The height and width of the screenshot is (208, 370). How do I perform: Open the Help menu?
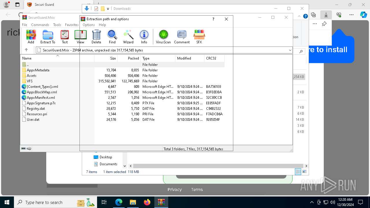(x=102, y=25)
